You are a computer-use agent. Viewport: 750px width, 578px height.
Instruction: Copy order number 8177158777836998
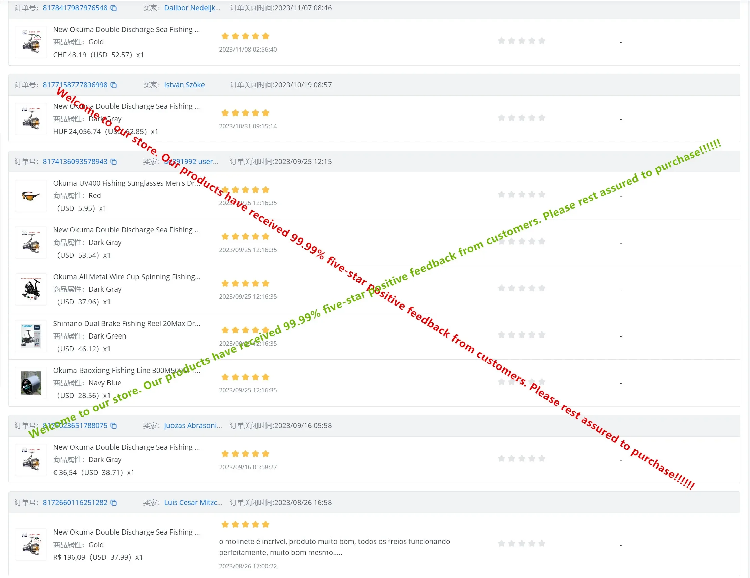pyautogui.click(x=113, y=85)
